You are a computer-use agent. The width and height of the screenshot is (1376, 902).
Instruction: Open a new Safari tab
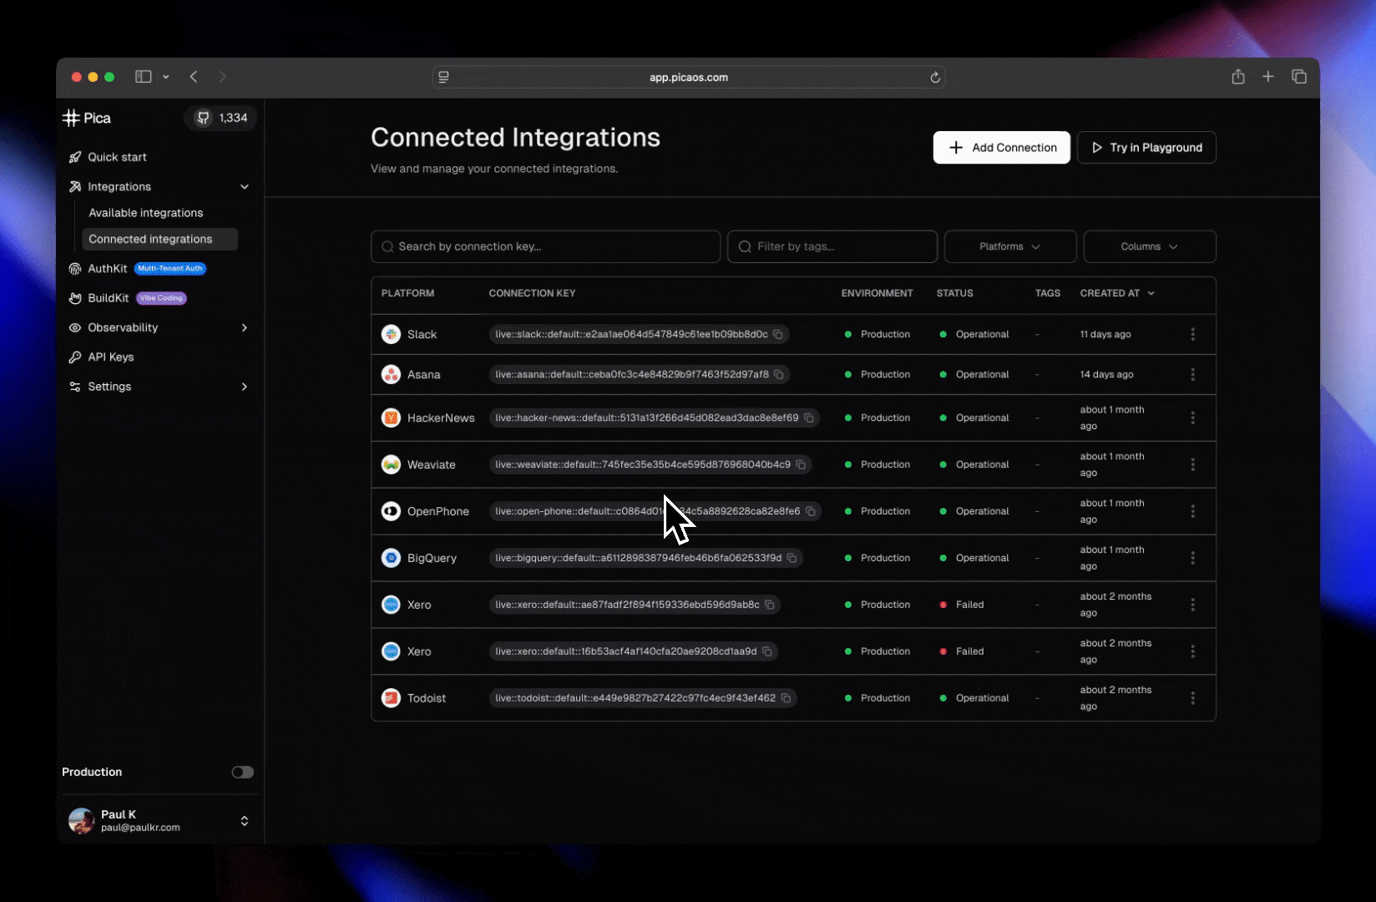[x=1268, y=77]
